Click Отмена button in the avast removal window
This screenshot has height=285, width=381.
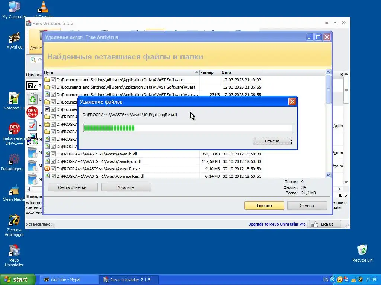[307, 206]
